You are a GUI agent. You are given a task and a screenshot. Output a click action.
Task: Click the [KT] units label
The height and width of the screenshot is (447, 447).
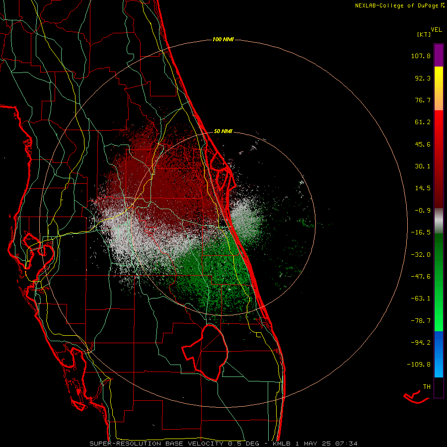click(x=424, y=34)
